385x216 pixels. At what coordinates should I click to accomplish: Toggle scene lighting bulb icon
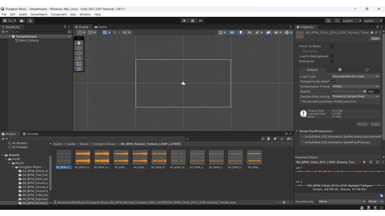tap(241, 32)
